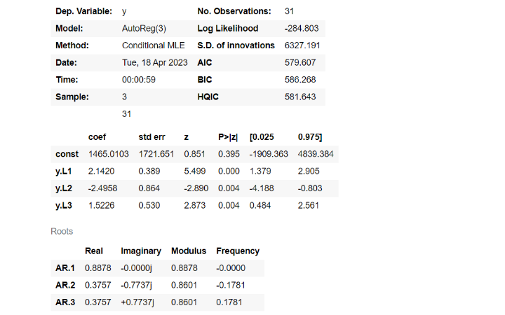This screenshot has height=315, width=505.
Task: Select AR.2 imaginary value -0.7737j
Action: click(x=136, y=285)
